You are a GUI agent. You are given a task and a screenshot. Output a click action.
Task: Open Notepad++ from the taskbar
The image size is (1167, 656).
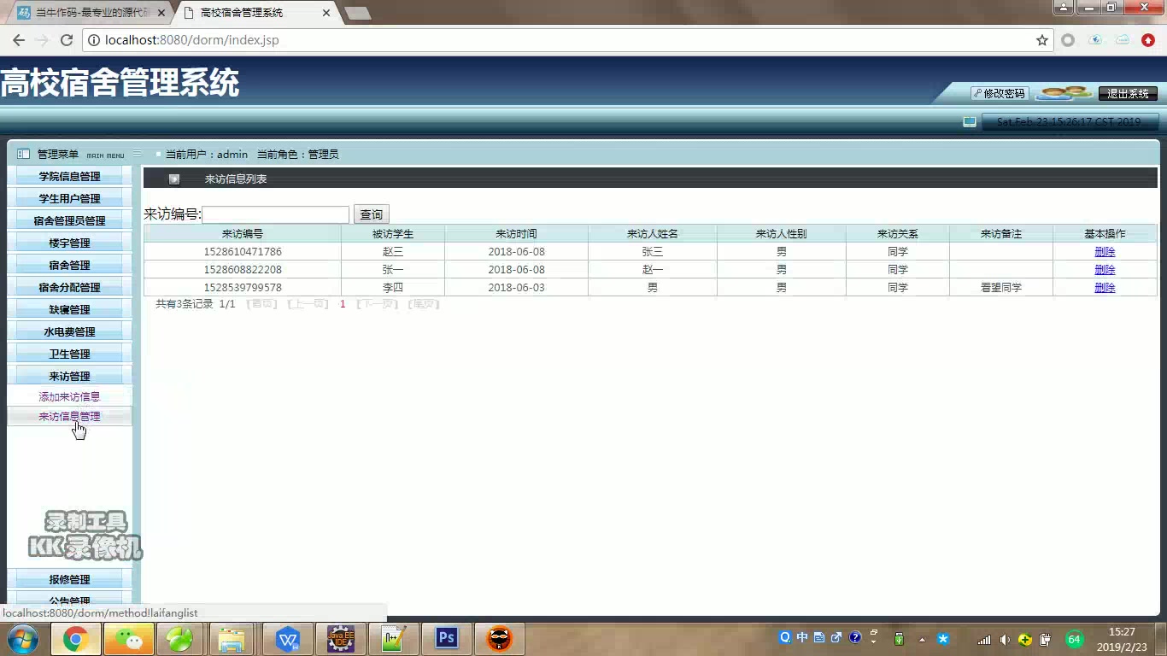(x=394, y=639)
